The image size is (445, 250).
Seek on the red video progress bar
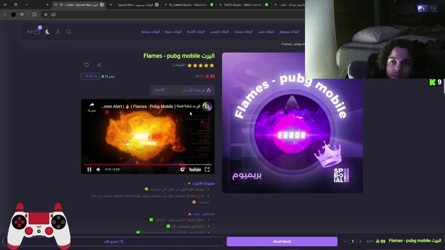click(148, 164)
